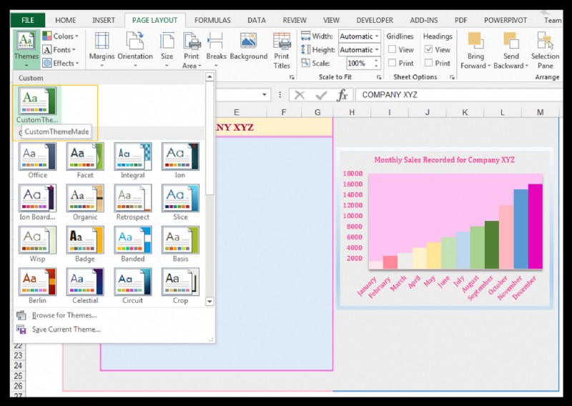Image resolution: width=572 pixels, height=406 pixels.
Task: Apply the Badge theme
Action: pyautogui.click(x=85, y=244)
